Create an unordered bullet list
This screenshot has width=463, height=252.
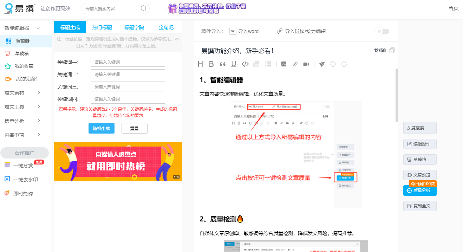tap(268, 64)
